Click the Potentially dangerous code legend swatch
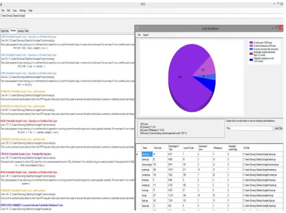286x213 pixels. [251, 60]
